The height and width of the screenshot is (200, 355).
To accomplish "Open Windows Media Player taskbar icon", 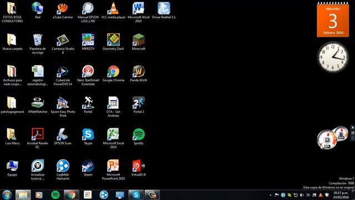I will coord(39,195).
